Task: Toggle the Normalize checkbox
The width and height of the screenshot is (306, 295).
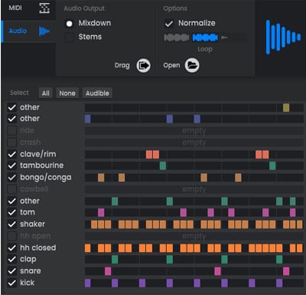Action: [169, 24]
